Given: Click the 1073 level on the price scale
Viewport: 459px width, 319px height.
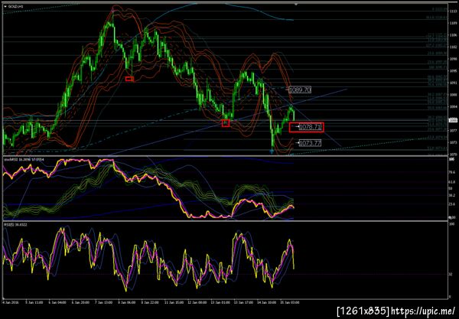Looking at the screenshot, I should pos(453,142).
